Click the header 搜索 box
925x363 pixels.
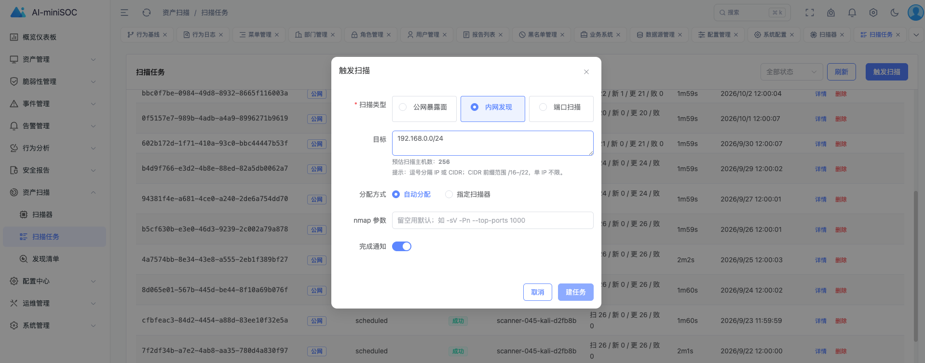[x=752, y=13]
